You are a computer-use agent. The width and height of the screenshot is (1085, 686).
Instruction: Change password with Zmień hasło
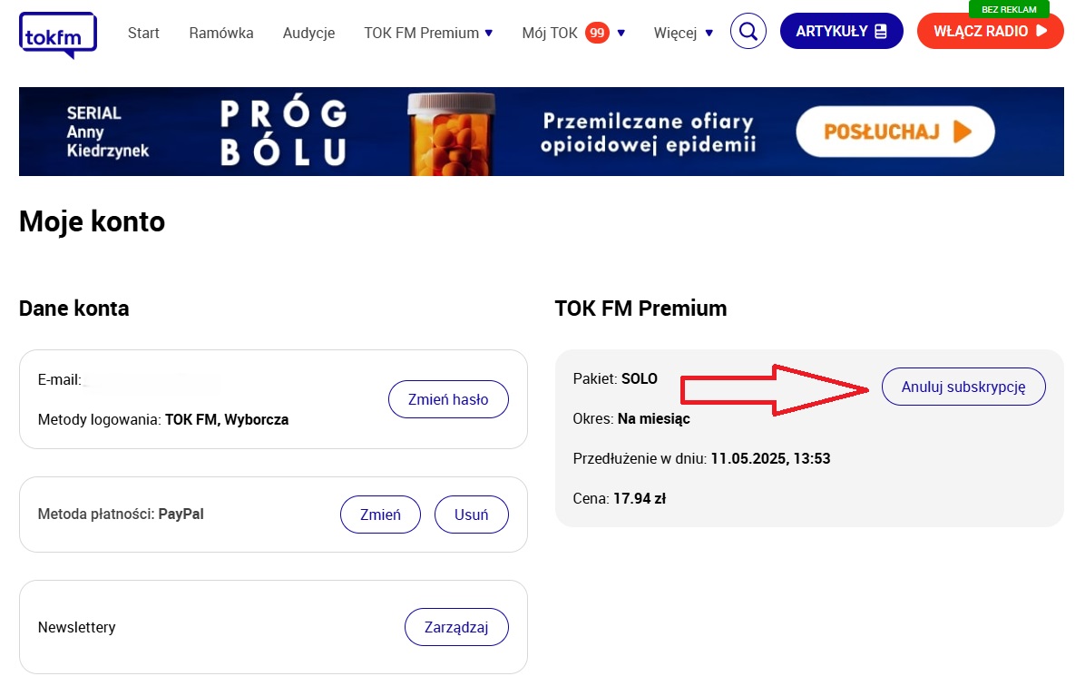448,399
